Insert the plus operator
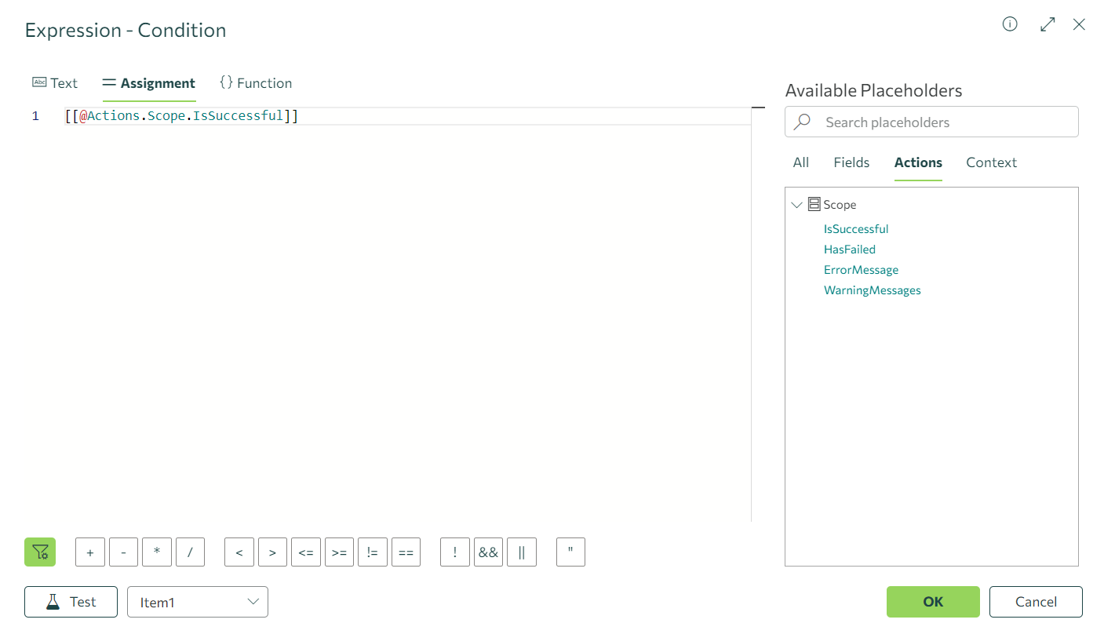 (x=90, y=552)
